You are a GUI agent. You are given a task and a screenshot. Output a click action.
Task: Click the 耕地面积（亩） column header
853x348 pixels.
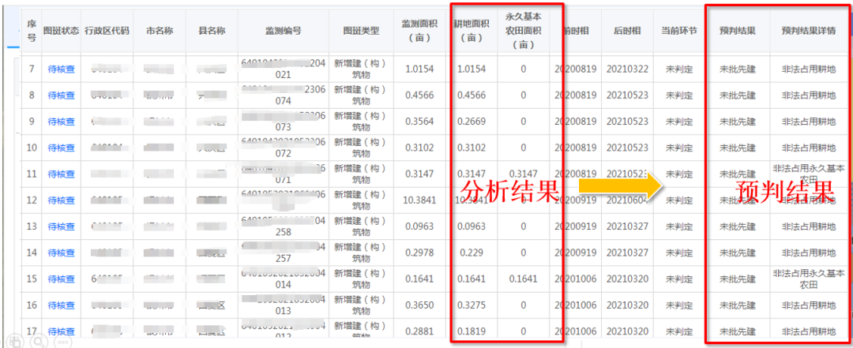pos(472,31)
